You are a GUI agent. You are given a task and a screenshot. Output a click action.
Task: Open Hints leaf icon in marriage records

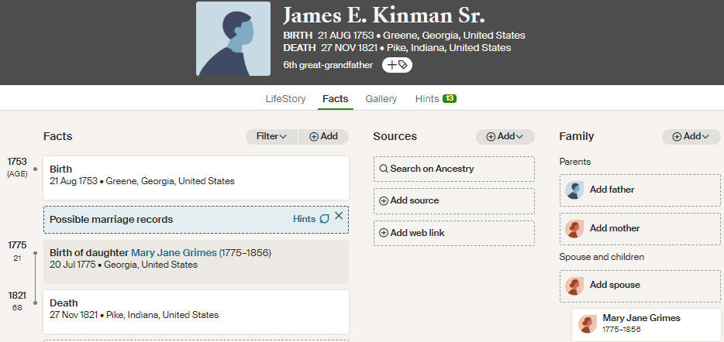pyautogui.click(x=325, y=219)
